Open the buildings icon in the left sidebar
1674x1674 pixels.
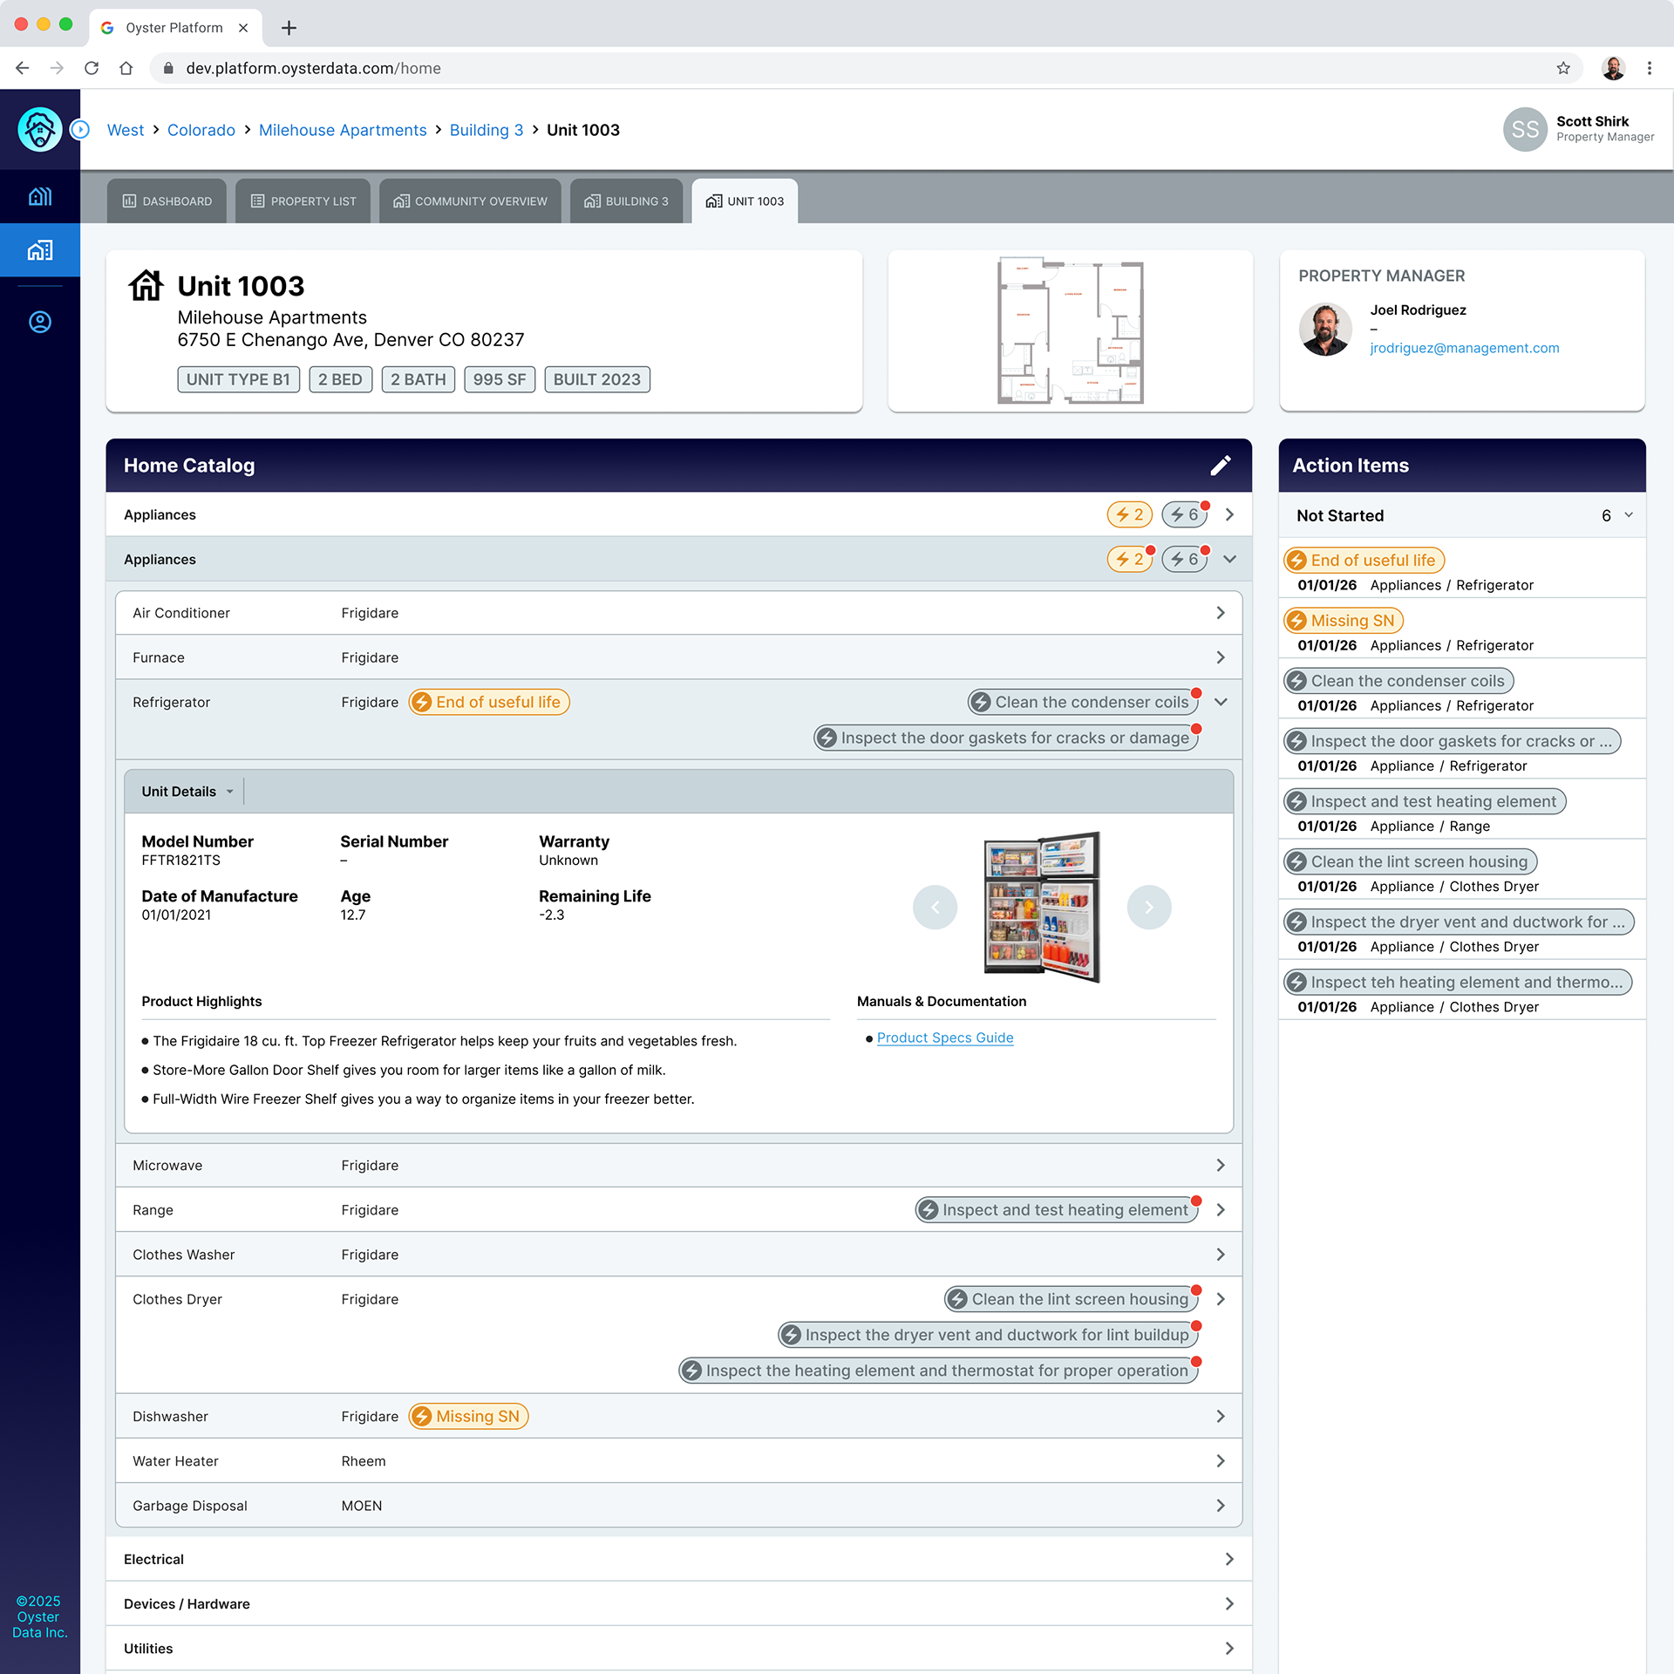39,196
